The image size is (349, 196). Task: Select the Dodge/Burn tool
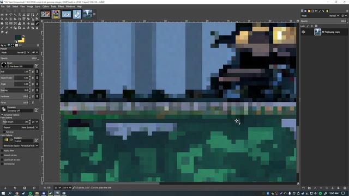point(7,32)
